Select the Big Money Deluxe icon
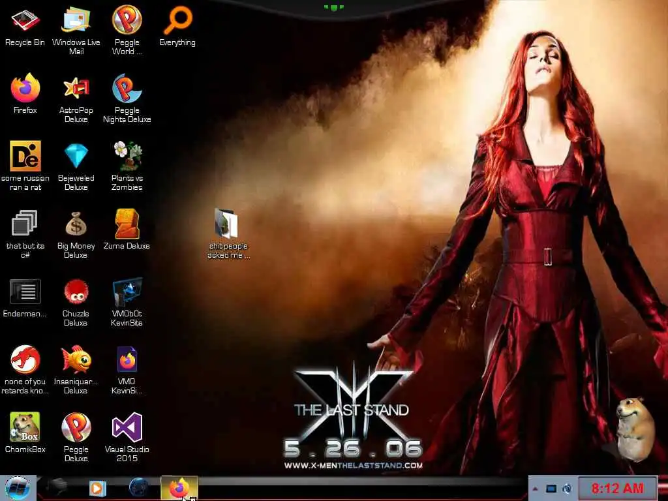 pos(76,234)
